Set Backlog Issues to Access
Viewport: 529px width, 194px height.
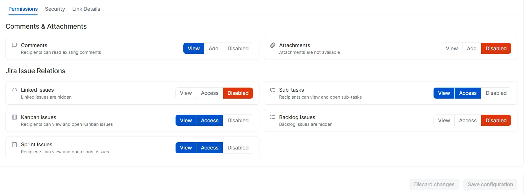(468, 120)
